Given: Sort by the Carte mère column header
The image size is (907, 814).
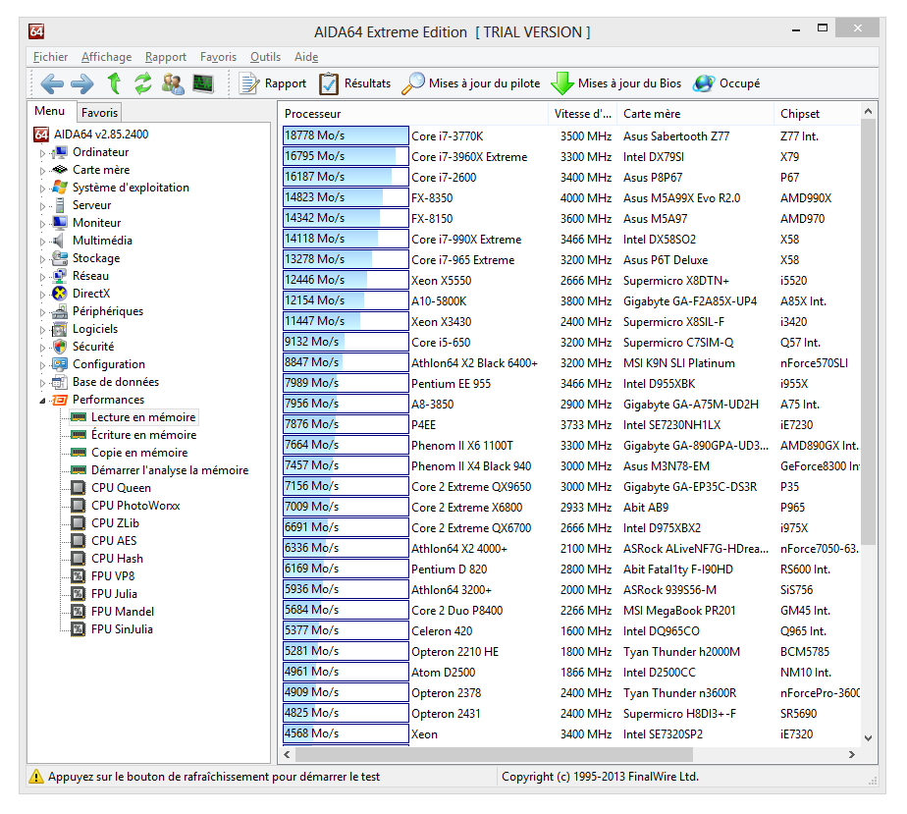Looking at the screenshot, I should coord(695,114).
